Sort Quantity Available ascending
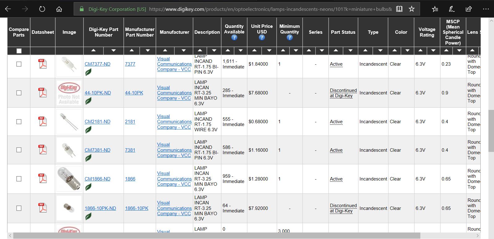 click(x=228, y=50)
